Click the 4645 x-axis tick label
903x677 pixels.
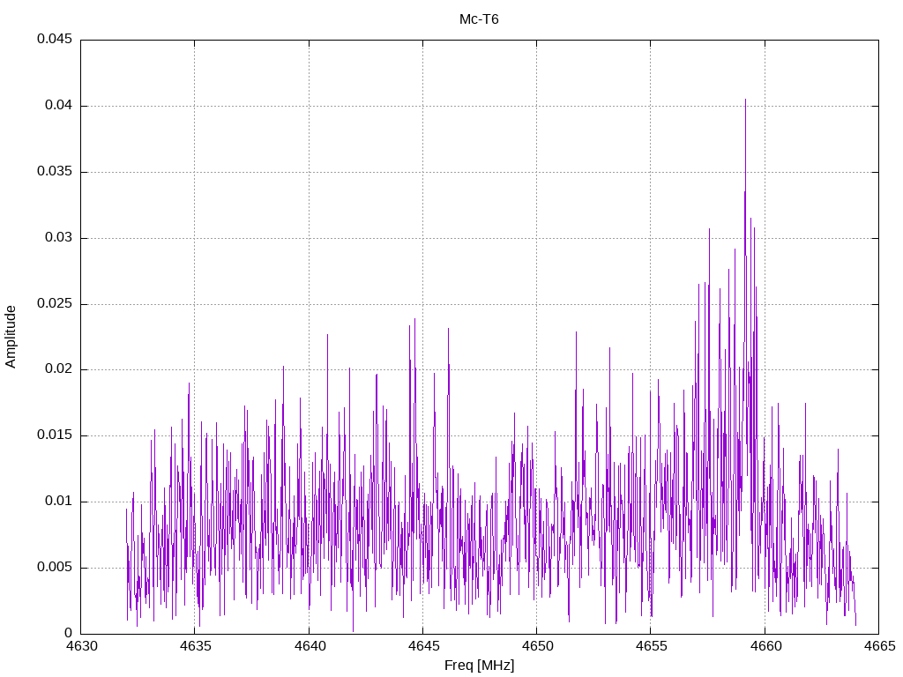(422, 645)
